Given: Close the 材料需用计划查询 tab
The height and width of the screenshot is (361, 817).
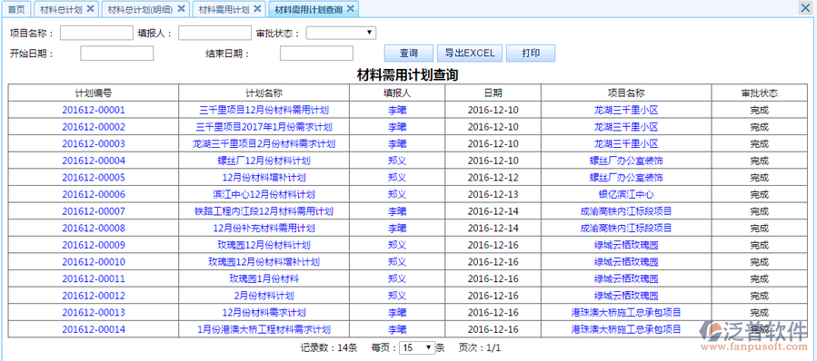Looking at the screenshot, I should [x=350, y=9].
